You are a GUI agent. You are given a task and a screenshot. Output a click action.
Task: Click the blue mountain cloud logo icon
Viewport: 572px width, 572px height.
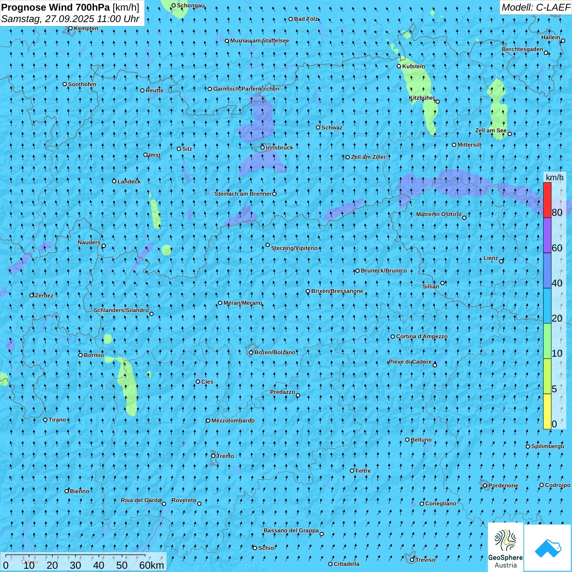coord(548,548)
